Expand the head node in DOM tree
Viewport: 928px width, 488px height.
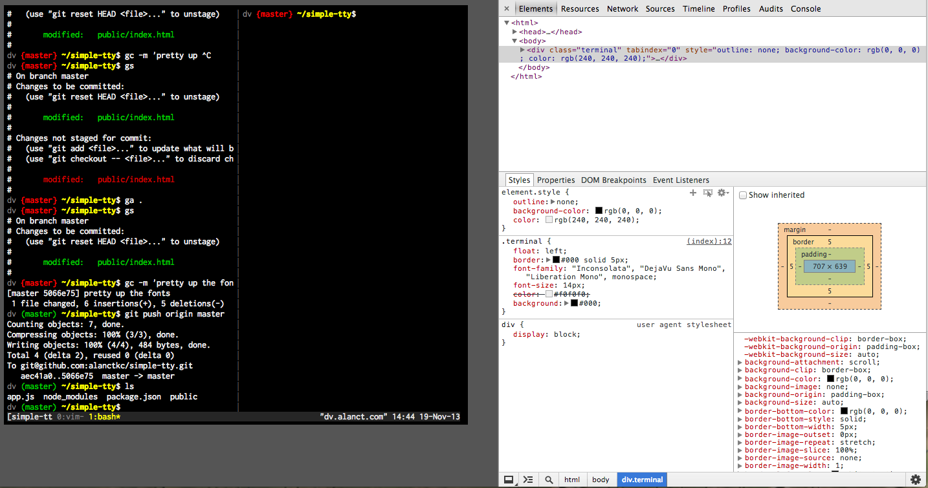(x=514, y=32)
